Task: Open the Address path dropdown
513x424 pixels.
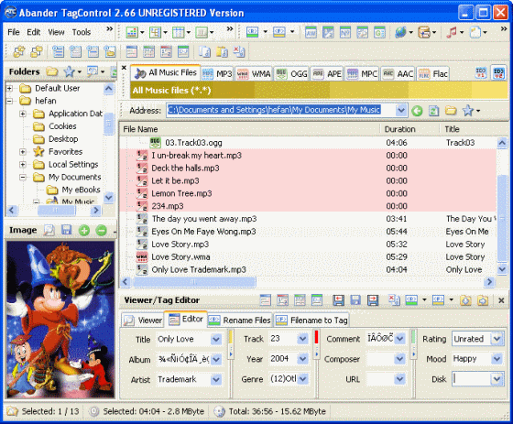Action: click(401, 111)
